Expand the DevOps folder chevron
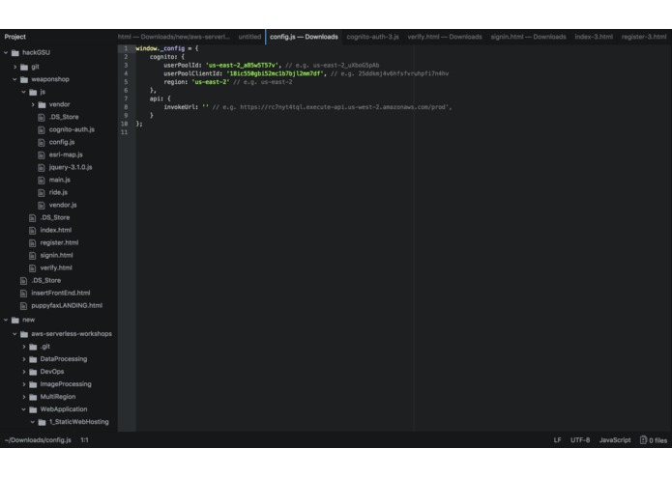 pyautogui.click(x=24, y=372)
